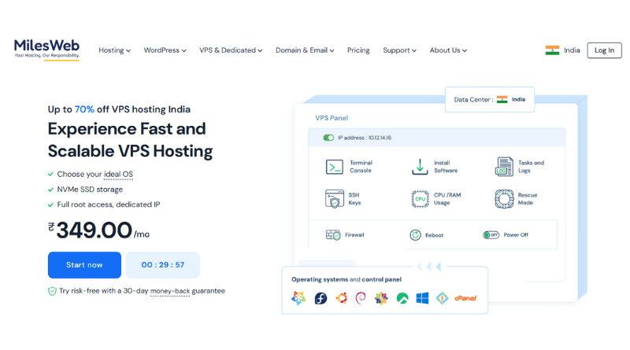Click the Start now button
This screenshot has width=630, height=350.
84,265
